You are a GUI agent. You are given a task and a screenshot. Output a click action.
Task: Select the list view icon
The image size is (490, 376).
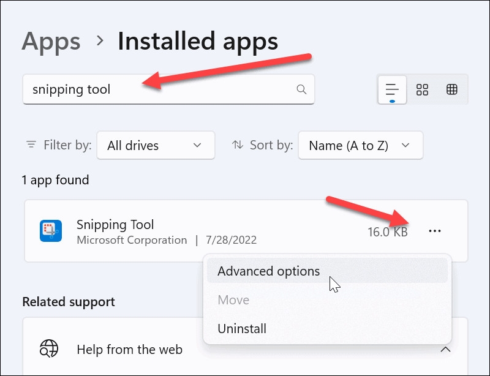tap(392, 89)
